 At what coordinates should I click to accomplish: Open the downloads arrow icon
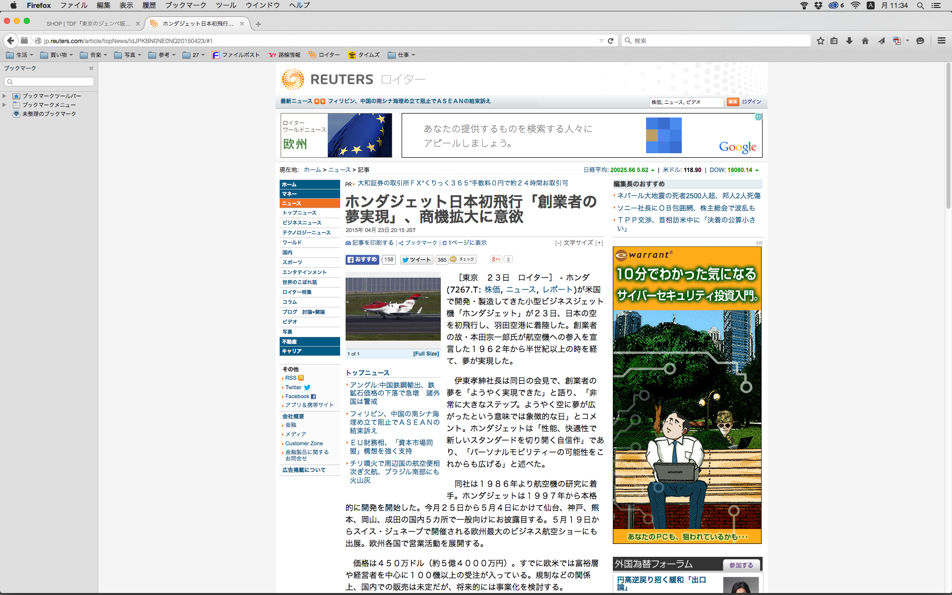pos(849,41)
